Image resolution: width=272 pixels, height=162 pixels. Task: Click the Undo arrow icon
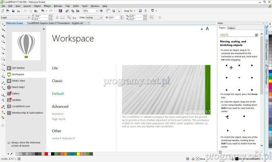point(42,11)
